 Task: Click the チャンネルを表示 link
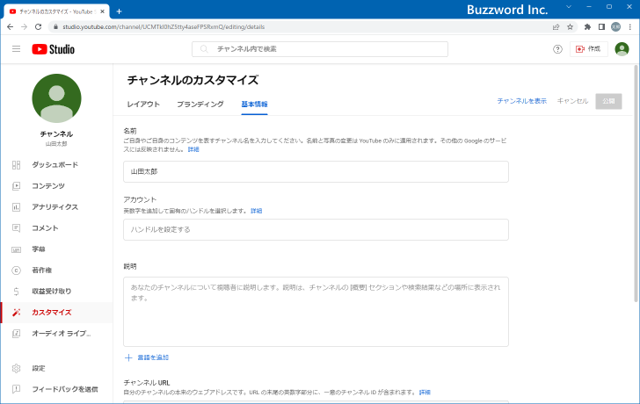(x=521, y=101)
